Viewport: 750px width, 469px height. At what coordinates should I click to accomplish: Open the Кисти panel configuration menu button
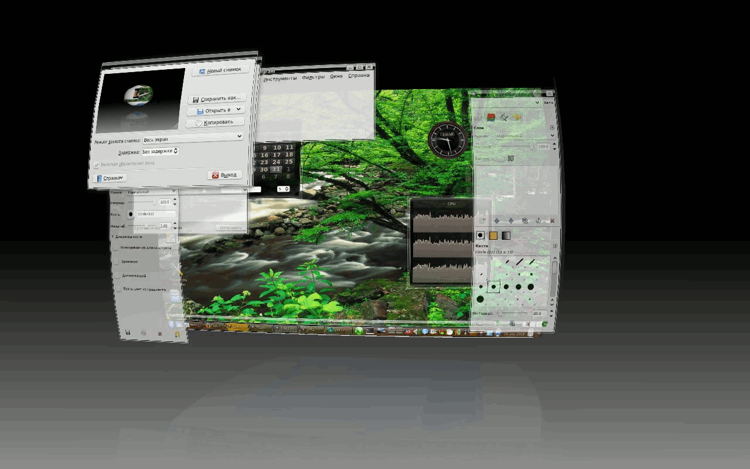(554, 246)
